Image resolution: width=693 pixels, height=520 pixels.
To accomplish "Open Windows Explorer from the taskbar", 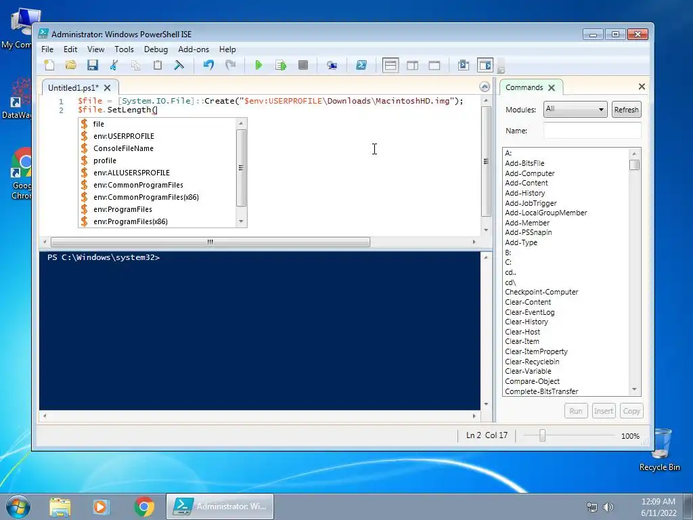I will [60, 506].
